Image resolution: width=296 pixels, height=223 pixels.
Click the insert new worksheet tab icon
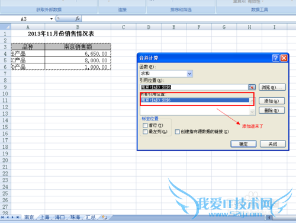pyautogui.click(x=105, y=217)
